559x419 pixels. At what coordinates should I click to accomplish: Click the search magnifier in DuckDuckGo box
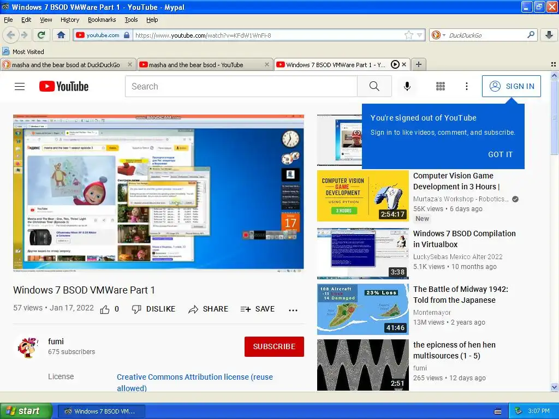click(531, 35)
